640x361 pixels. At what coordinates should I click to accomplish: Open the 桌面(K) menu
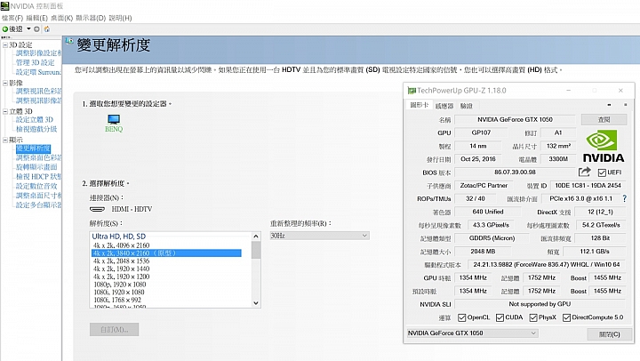tap(61, 18)
